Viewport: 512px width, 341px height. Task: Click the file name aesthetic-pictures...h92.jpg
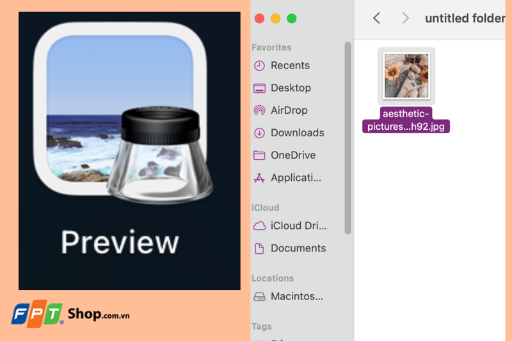406,120
